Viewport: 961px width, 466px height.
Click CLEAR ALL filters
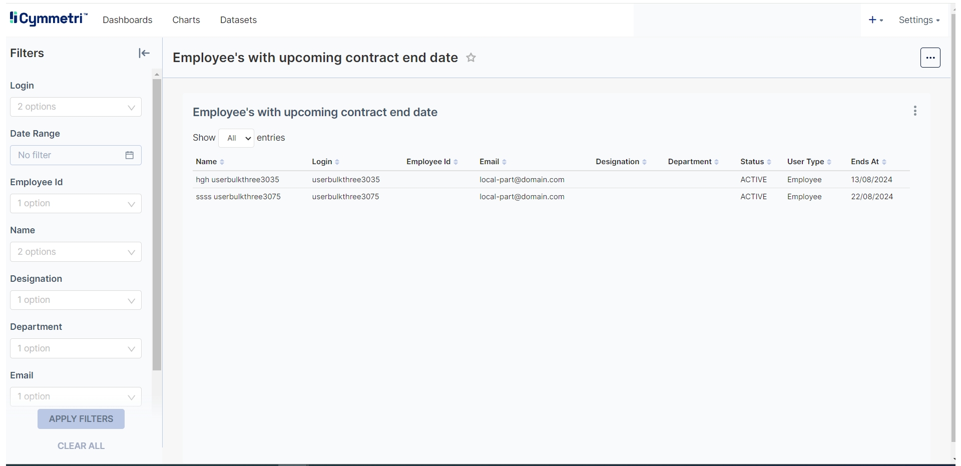coord(81,446)
